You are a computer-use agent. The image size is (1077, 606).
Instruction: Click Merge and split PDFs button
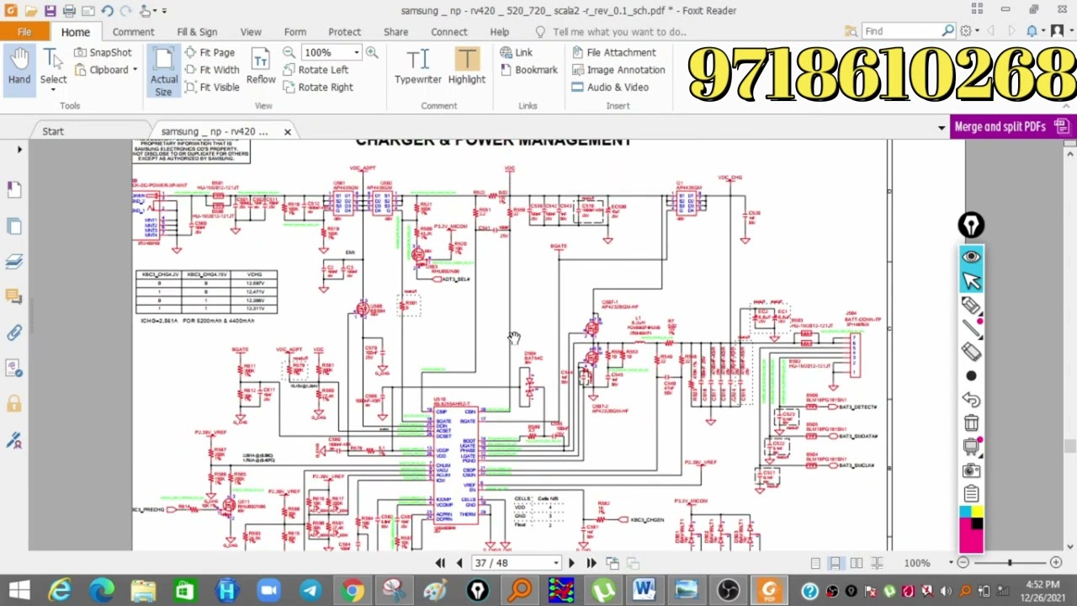[1011, 127]
